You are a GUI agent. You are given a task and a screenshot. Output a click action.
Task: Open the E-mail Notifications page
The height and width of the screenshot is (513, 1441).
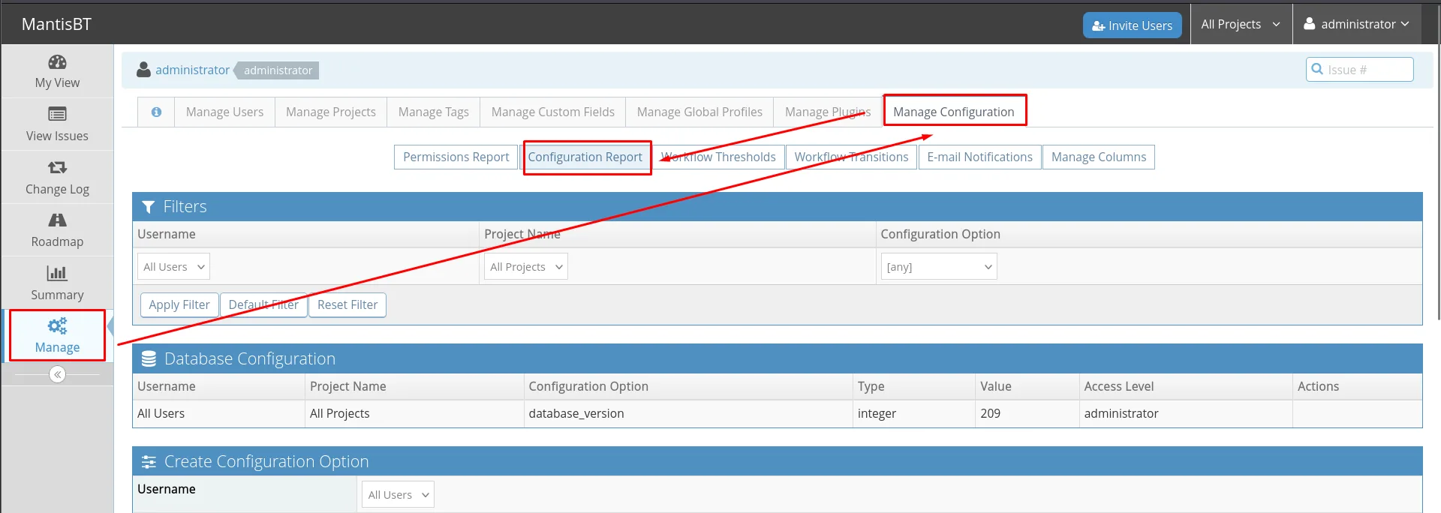coord(980,157)
